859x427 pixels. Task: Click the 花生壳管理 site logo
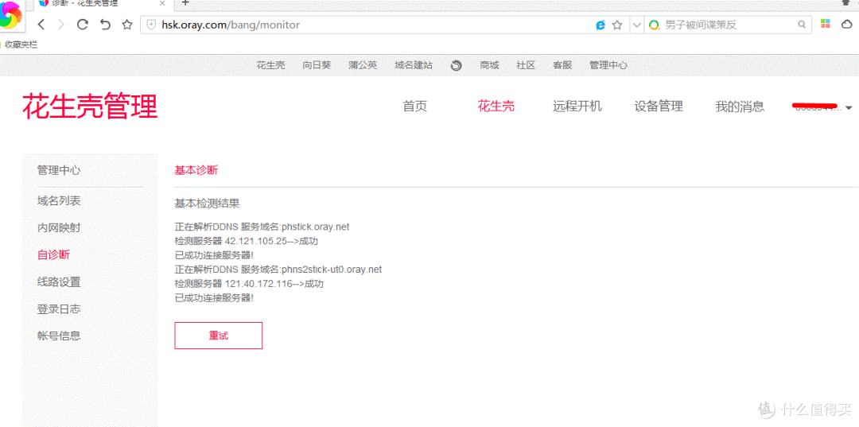point(90,107)
